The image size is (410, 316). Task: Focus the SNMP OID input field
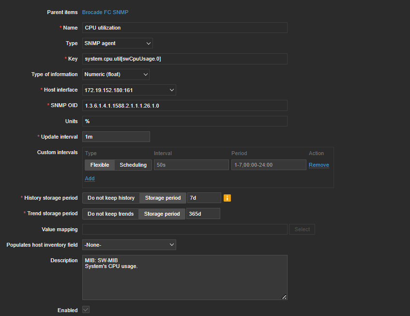tap(184, 106)
